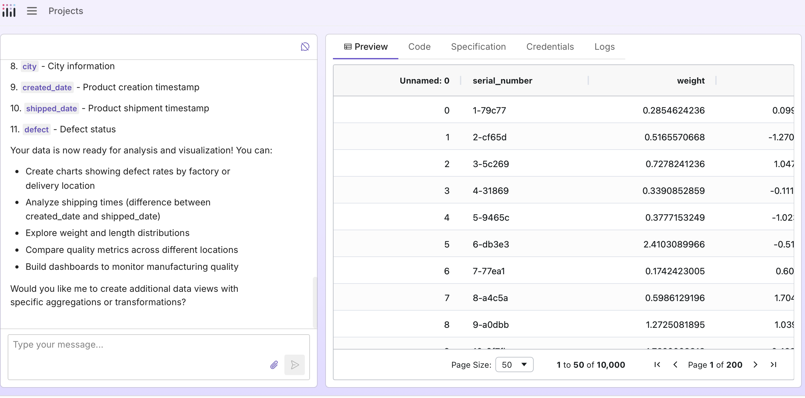This screenshot has height=398, width=805.
Task: Attach a file with the paperclip icon
Action: pyautogui.click(x=274, y=365)
